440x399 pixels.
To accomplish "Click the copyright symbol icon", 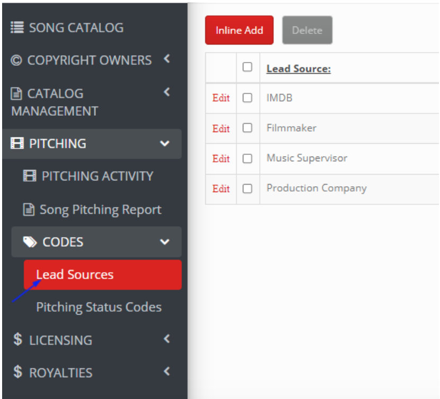I will coord(16,60).
